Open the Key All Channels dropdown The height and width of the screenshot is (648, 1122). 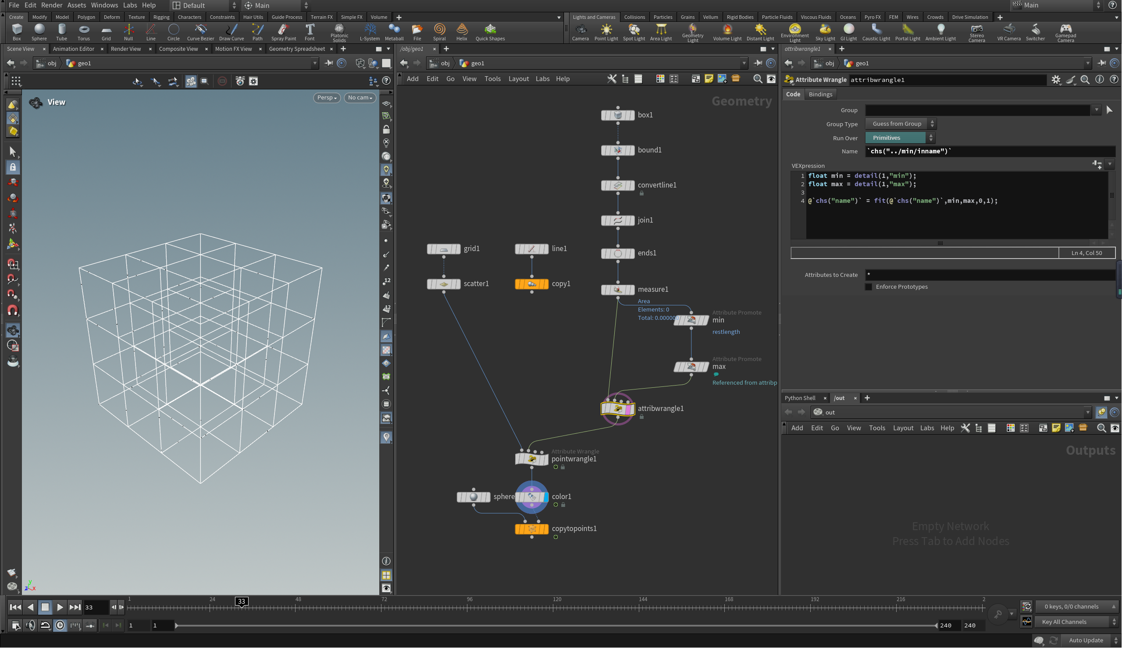[x=1076, y=622]
